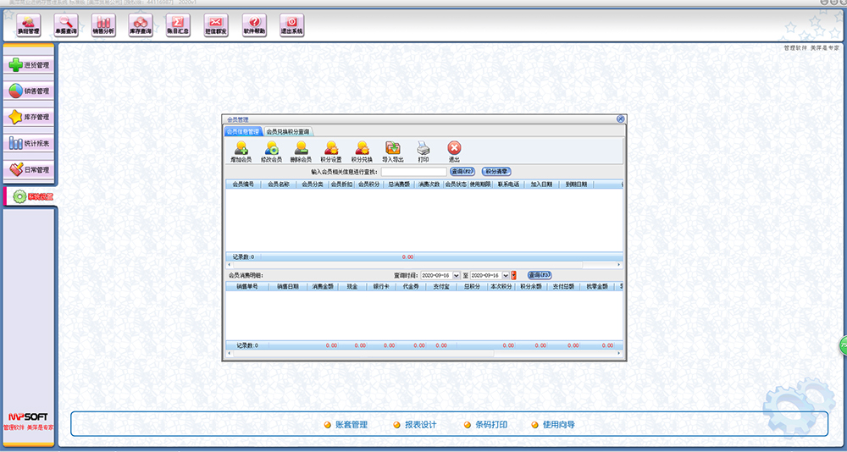Click the 积分清零 button

pos(496,171)
